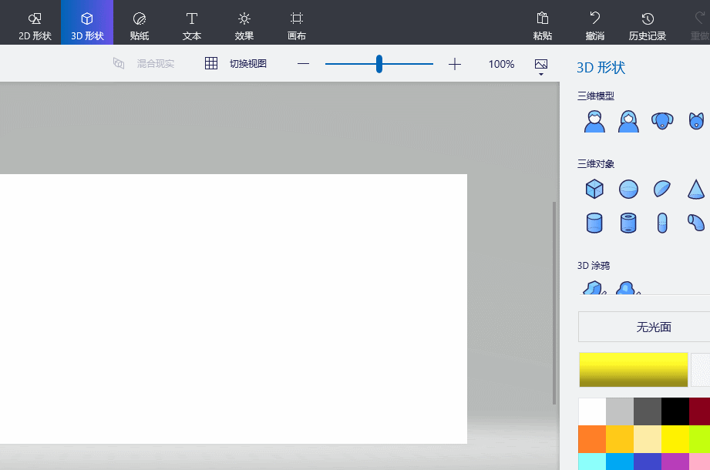Viewport: 710px width, 470px height.
Task: Open the view options image dropdown
Action: tap(540, 66)
